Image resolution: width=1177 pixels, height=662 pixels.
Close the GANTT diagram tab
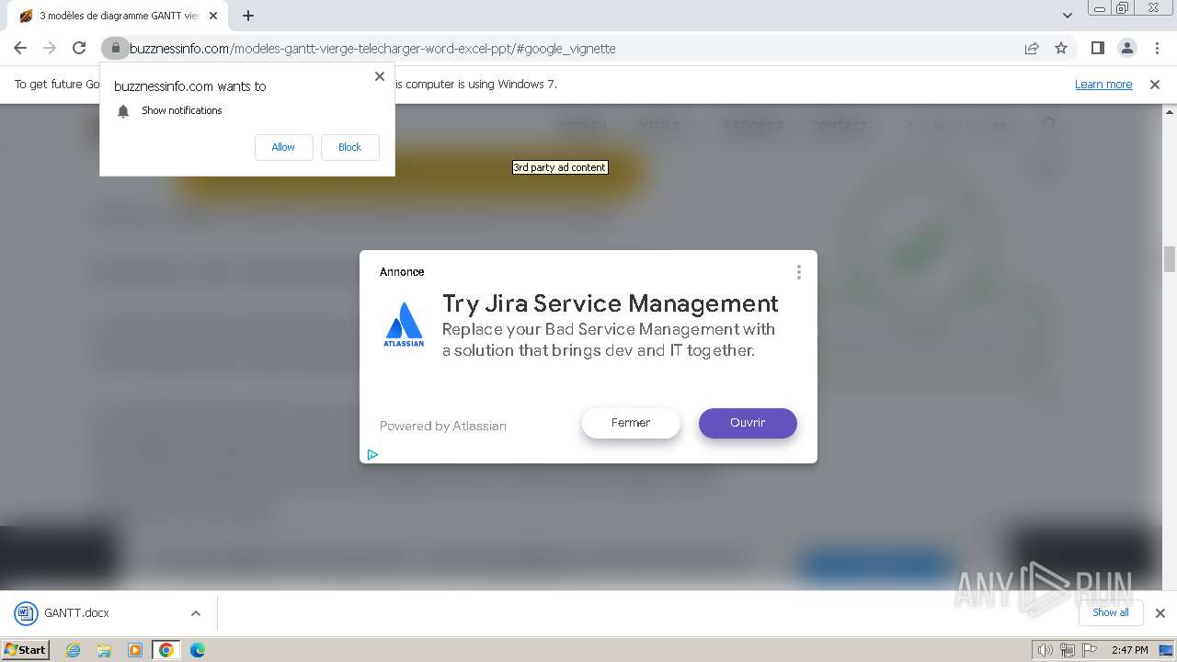(x=213, y=16)
